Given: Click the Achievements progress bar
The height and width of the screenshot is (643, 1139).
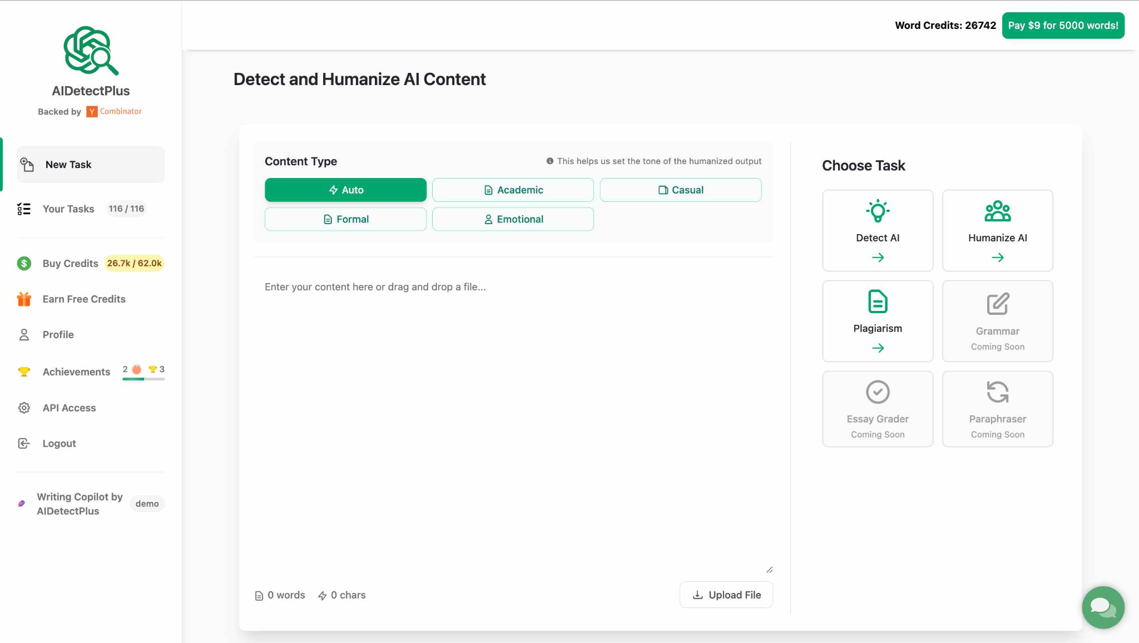Looking at the screenshot, I should (143, 379).
